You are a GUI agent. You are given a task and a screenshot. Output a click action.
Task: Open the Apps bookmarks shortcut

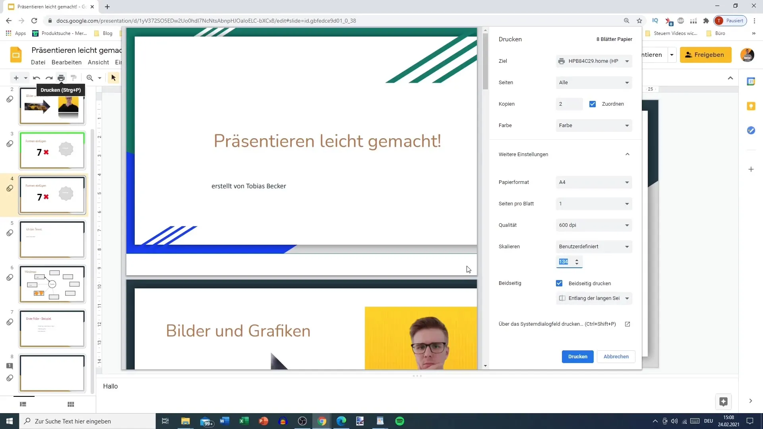click(16, 33)
